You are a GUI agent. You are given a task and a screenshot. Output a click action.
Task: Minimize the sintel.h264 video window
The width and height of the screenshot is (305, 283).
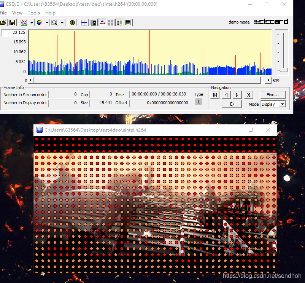(x=234, y=130)
